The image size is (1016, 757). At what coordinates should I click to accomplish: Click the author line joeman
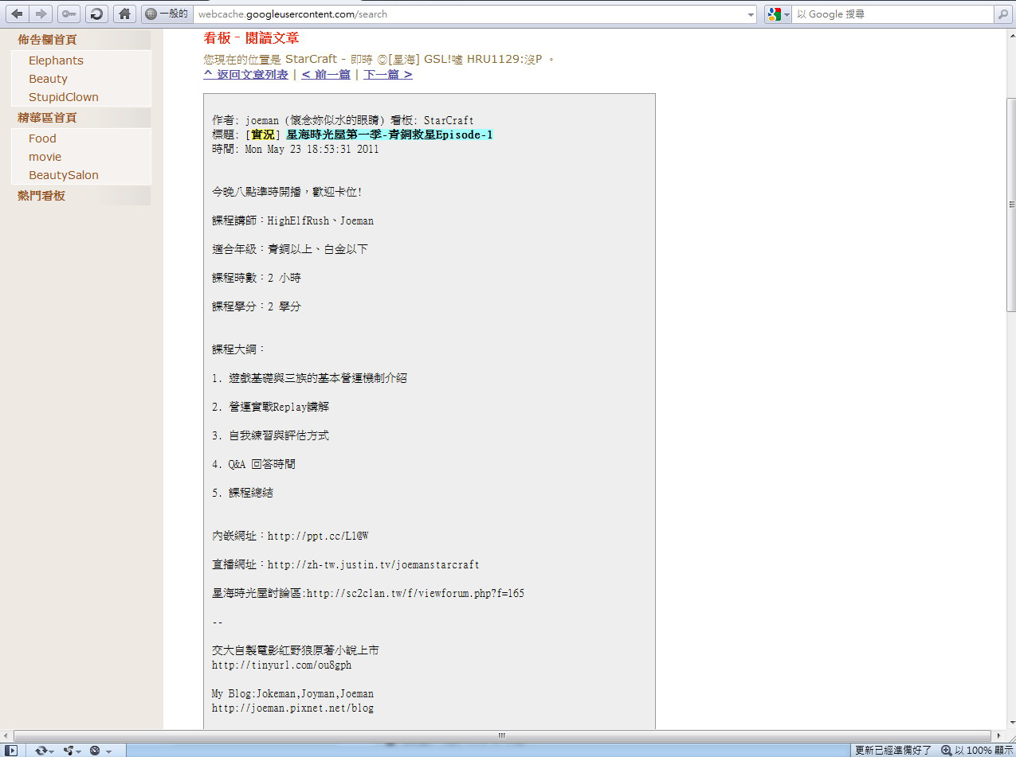(343, 120)
